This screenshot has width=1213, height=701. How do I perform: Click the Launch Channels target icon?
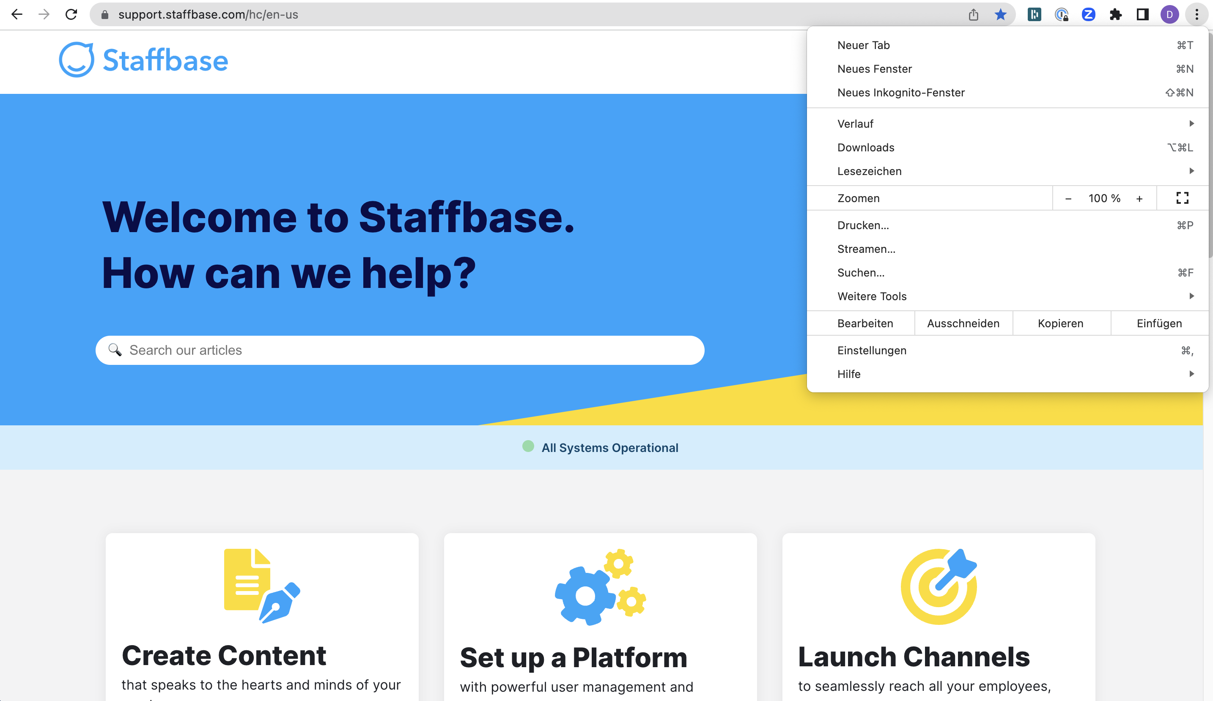click(939, 586)
